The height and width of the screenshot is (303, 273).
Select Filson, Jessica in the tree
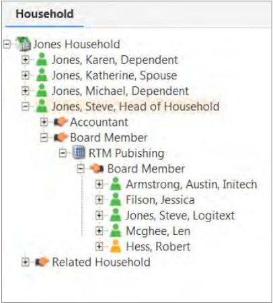point(160,200)
